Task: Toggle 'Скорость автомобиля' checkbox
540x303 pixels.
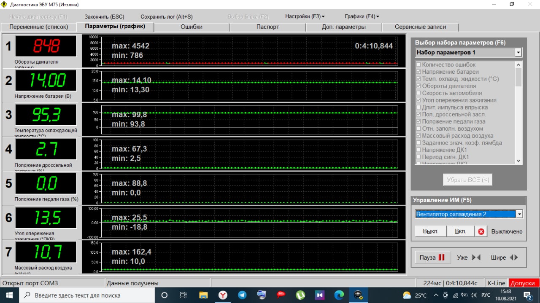Action: tap(418, 93)
